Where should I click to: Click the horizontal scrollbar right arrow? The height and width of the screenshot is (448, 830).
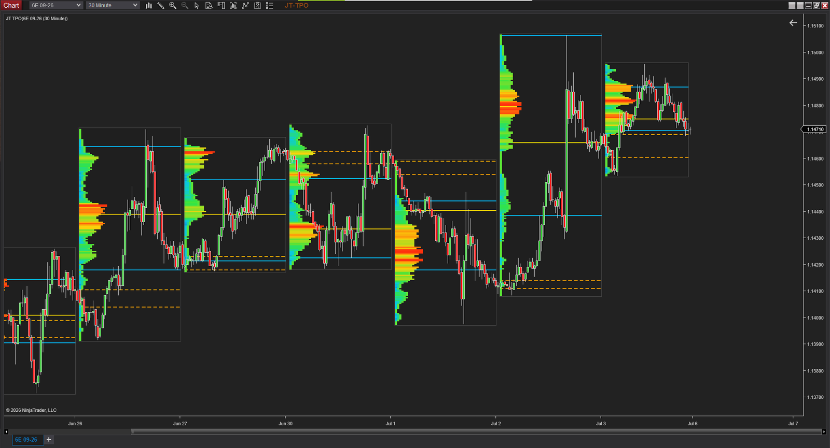pyautogui.click(x=824, y=431)
